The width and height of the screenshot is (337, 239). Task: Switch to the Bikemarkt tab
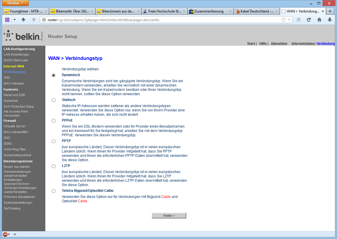click(x=72, y=11)
